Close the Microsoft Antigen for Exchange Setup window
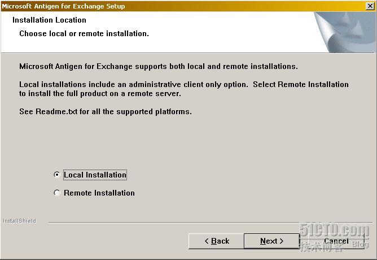Screen dimensions: 377x260 370,6
